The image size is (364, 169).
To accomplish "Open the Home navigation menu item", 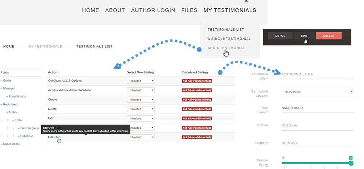I will [90, 10].
